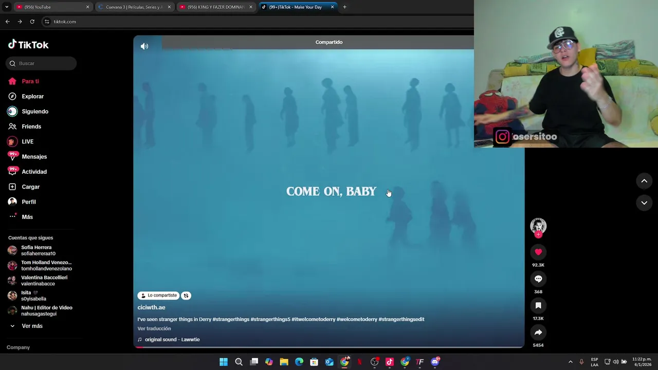The height and width of the screenshot is (370, 658).
Task: Open Windows taskbar search
Action: [x=239, y=362]
